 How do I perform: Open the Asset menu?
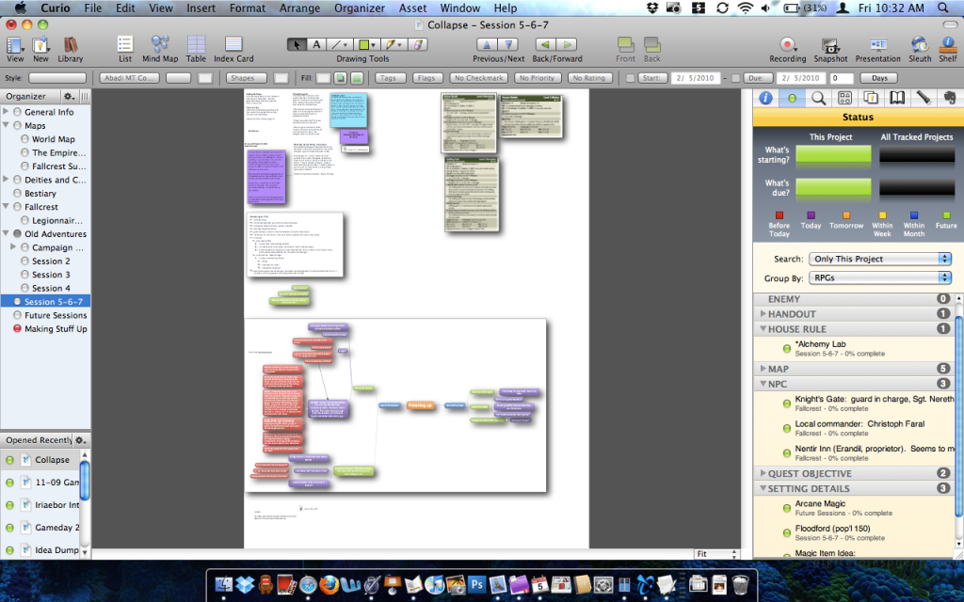pyautogui.click(x=412, y=8)
